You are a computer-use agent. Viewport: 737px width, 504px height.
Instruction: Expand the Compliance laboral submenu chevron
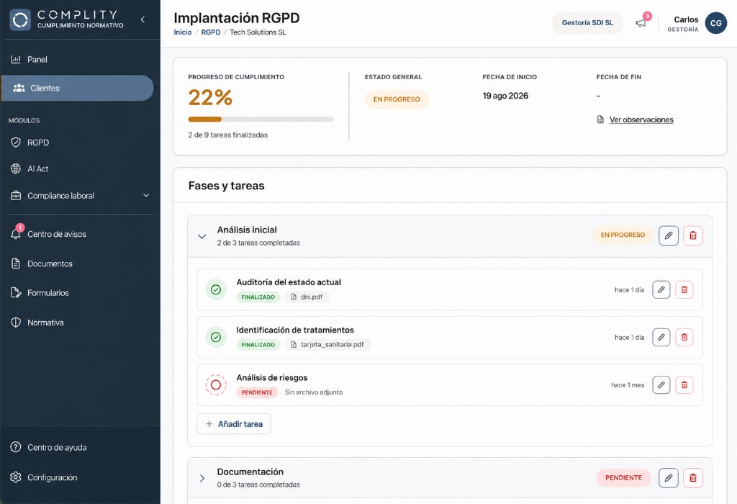point(146,196)
